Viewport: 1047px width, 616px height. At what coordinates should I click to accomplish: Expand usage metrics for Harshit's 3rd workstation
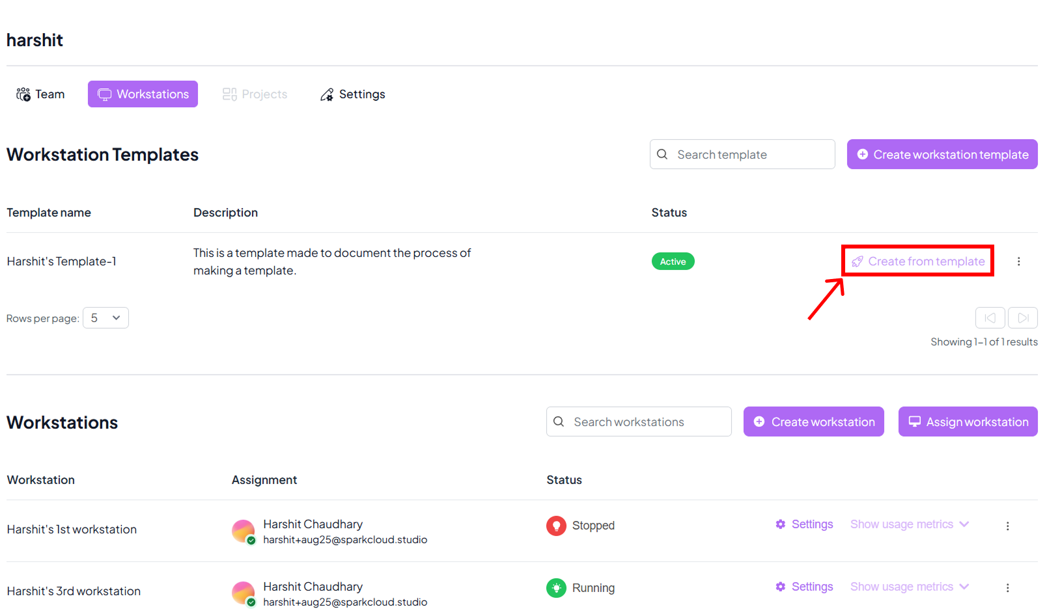[x=909, y=587]
